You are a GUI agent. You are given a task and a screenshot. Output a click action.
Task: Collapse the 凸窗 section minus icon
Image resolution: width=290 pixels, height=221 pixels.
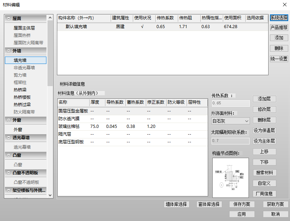point(8,155)
